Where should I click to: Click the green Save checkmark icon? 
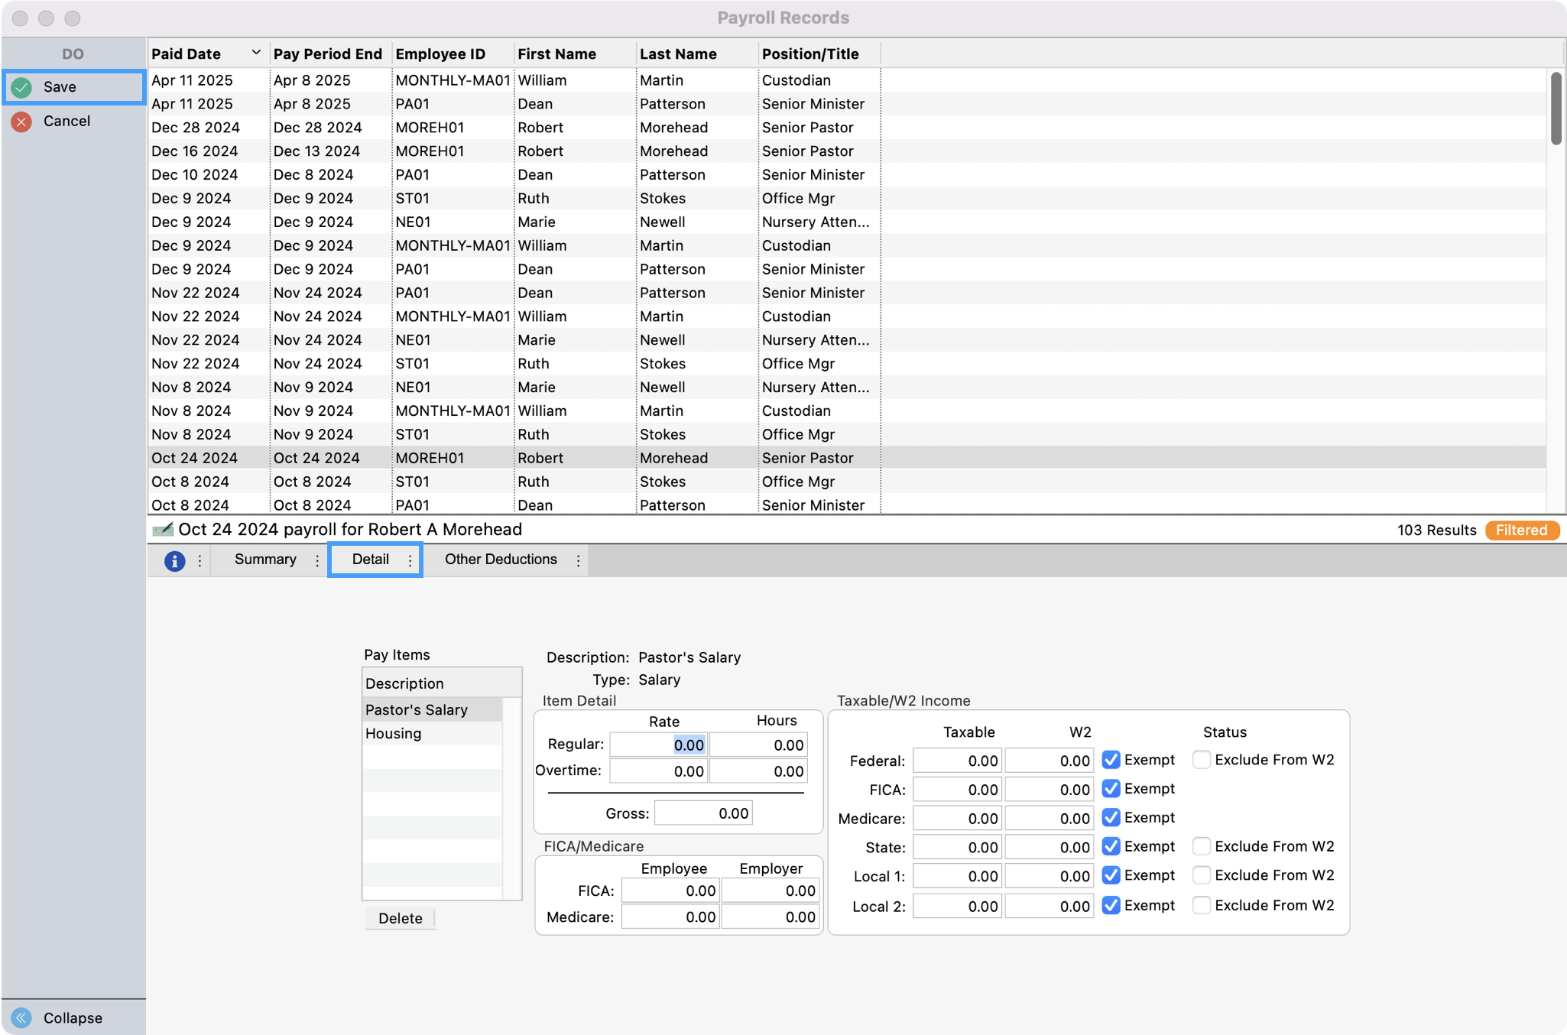click(x=21, y=86)
